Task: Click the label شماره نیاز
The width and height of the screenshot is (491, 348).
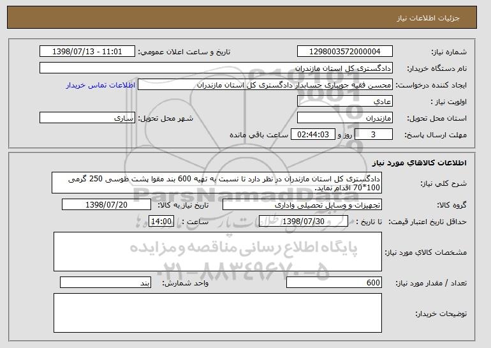Action: click(x=449, y=52)
